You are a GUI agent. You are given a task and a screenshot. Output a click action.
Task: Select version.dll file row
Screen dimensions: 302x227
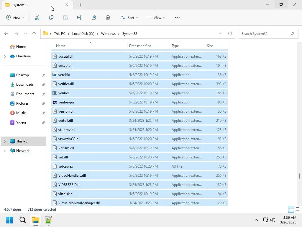coord(139,111)
